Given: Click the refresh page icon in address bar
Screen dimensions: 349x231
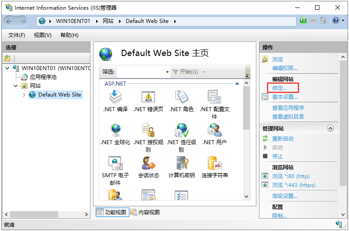Looking at the screenshot, I should pyautogui.click(x=303, y=21).
